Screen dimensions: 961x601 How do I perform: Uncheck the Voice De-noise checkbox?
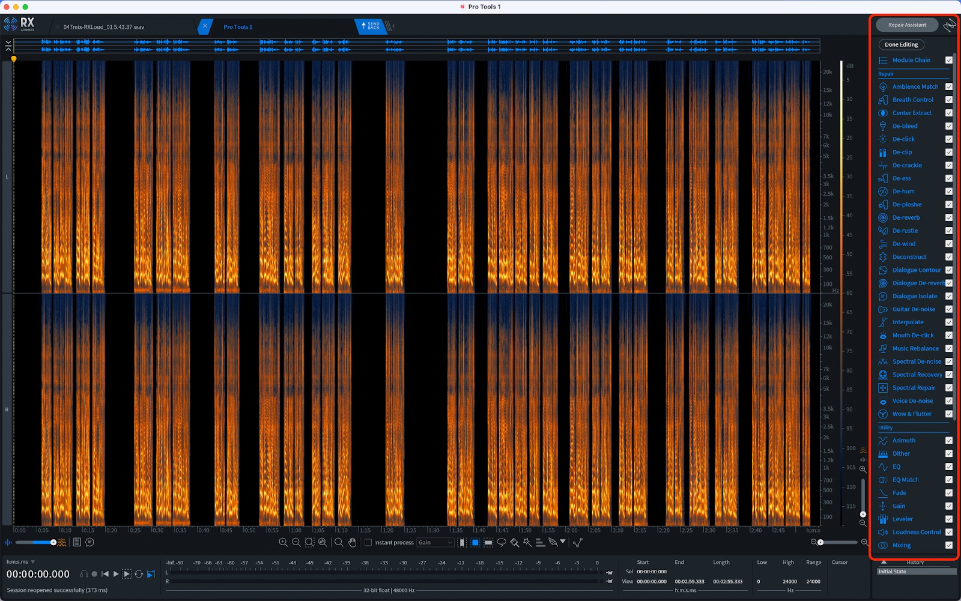949,401
